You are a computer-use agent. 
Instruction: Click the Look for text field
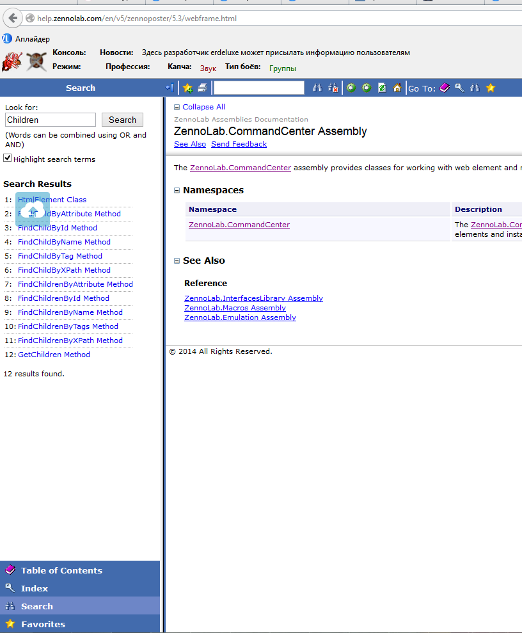click(x=51, y=120)
